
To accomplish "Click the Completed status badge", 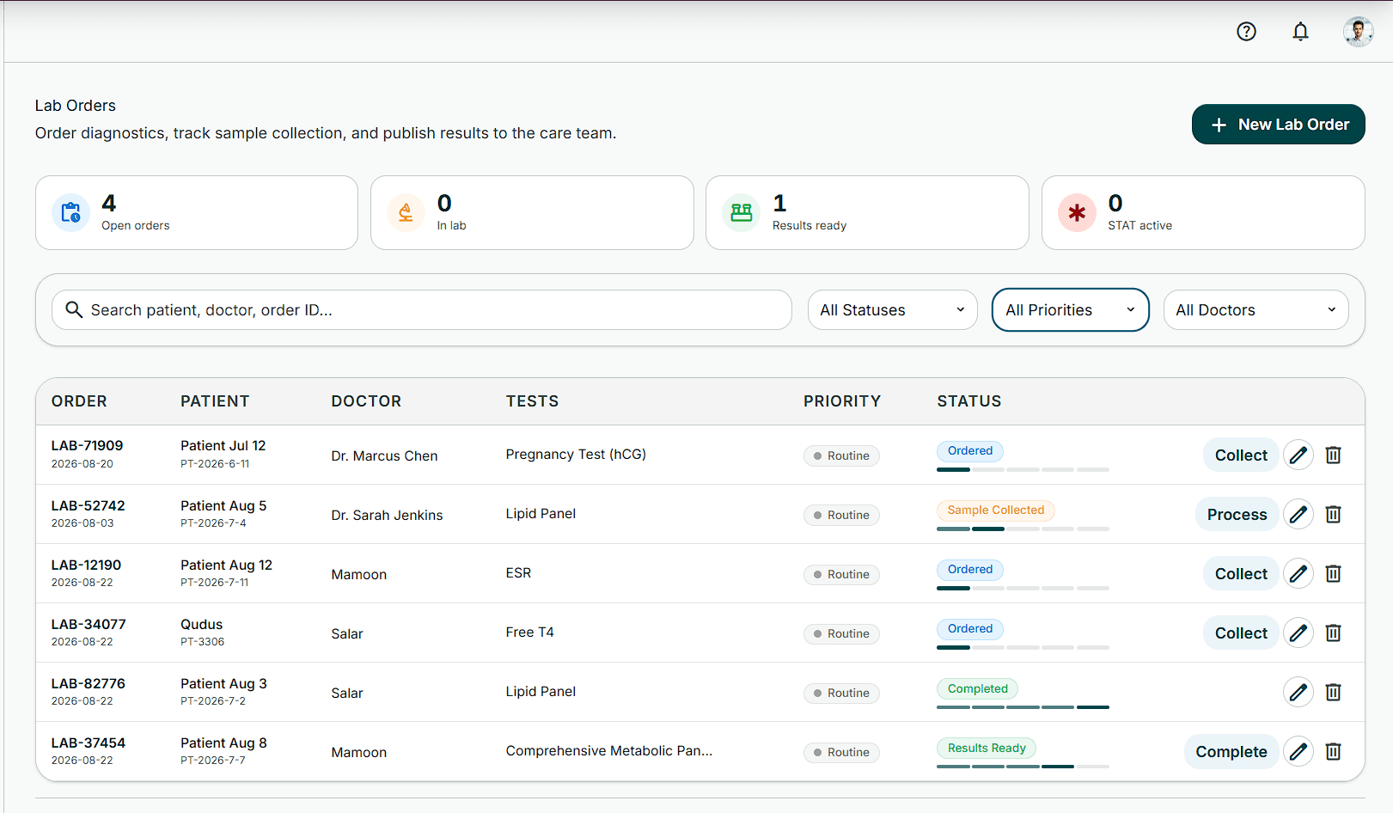I will click(977, 688).
